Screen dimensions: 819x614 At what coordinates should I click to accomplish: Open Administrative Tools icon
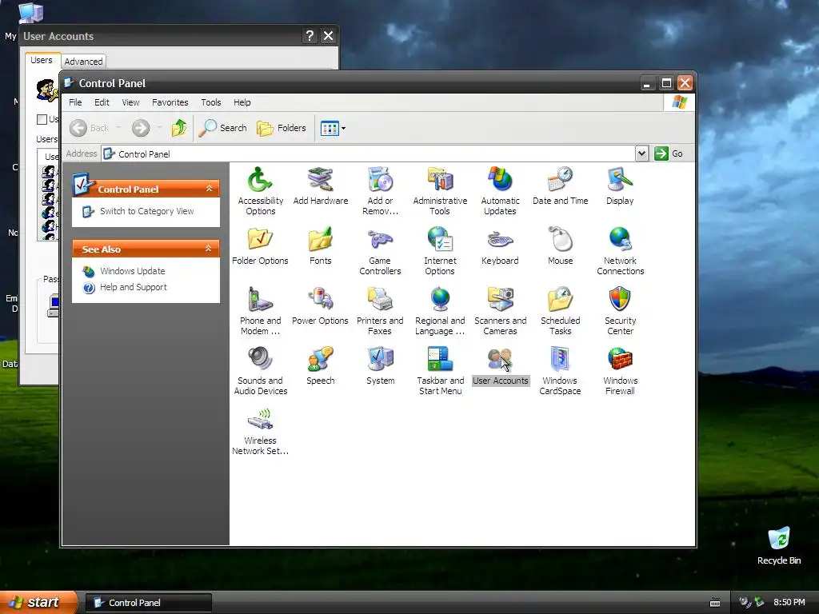[x=440, y=191]
